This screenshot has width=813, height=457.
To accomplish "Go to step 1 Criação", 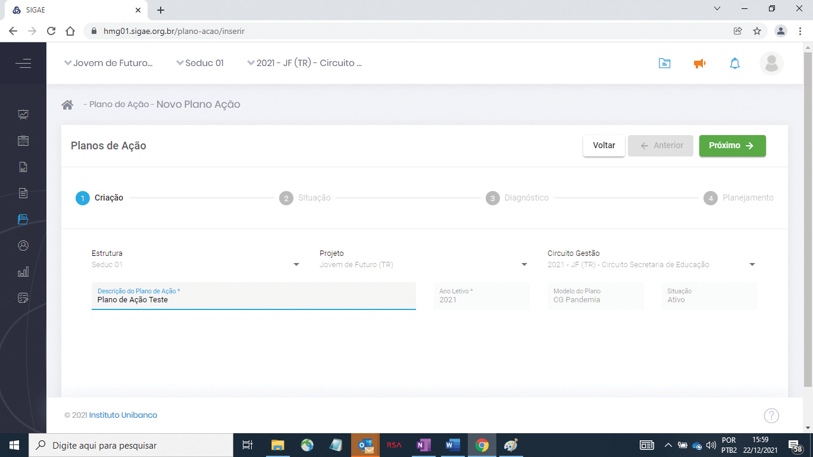I will [99, 198].
